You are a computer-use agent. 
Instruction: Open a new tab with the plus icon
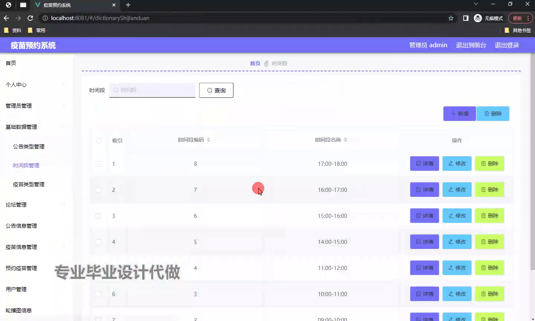click(x=128, y=5)
